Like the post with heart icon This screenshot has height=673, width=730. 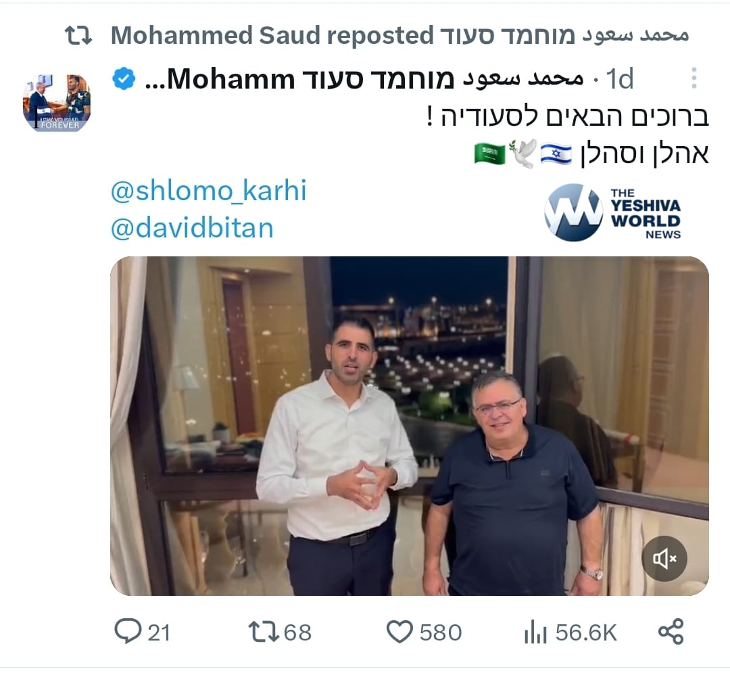[399, 632]
